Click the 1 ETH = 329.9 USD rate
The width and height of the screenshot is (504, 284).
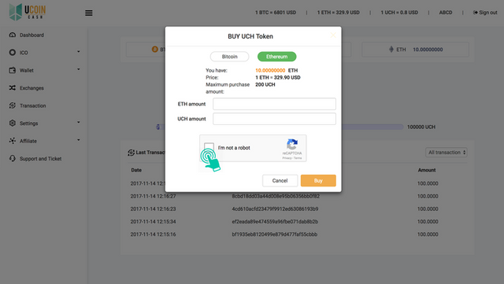(x=339, y=13)
